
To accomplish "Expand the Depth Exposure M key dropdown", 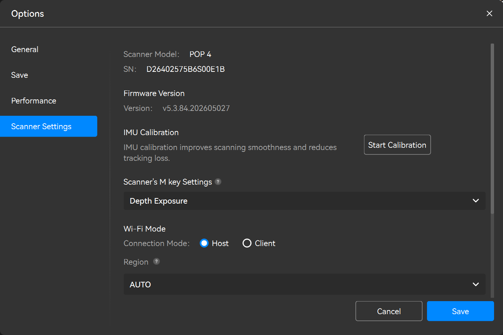I will click(x=304, y=201).
